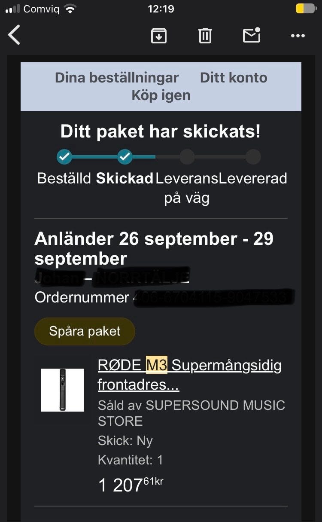This screenshot has height=522, width=322.
Task: Tap the back arrow to leave email
Action: point(14,35)
